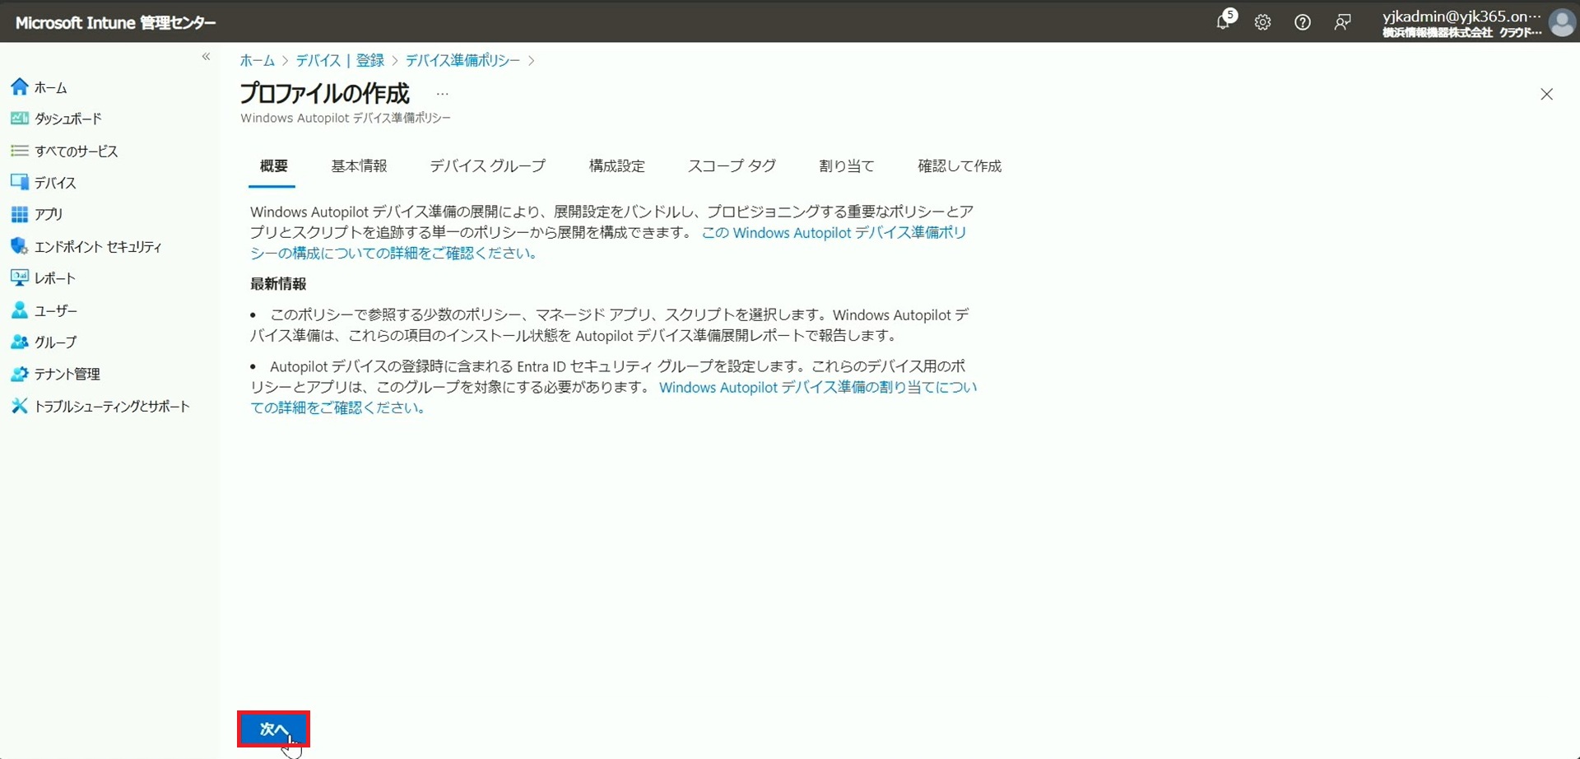1580x759 pixels.
Task: Open the account avatar picture
Action: [x=1561, y=22]
